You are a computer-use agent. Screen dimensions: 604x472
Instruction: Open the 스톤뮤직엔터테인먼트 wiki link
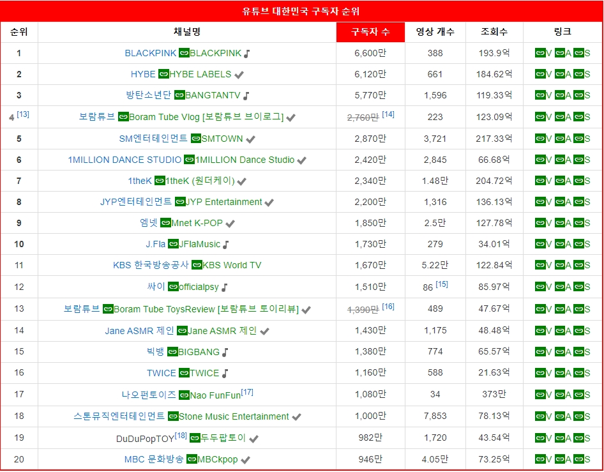point(119,416)
